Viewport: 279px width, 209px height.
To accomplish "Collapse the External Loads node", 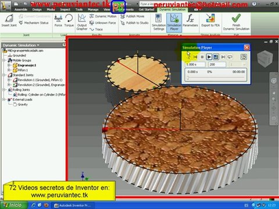I will (3, 99).
